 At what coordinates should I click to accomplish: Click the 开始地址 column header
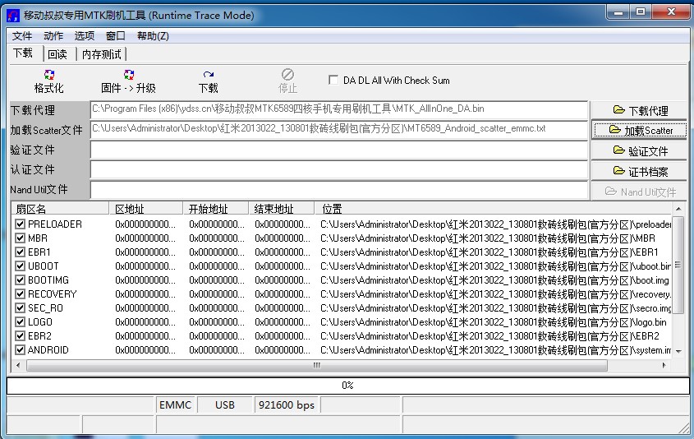[x=215, y=208]
